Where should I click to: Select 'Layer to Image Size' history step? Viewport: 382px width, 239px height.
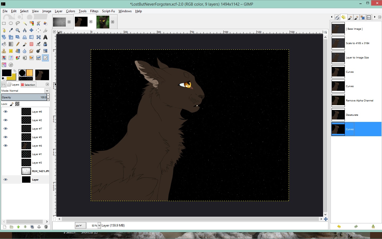[356, 57]
